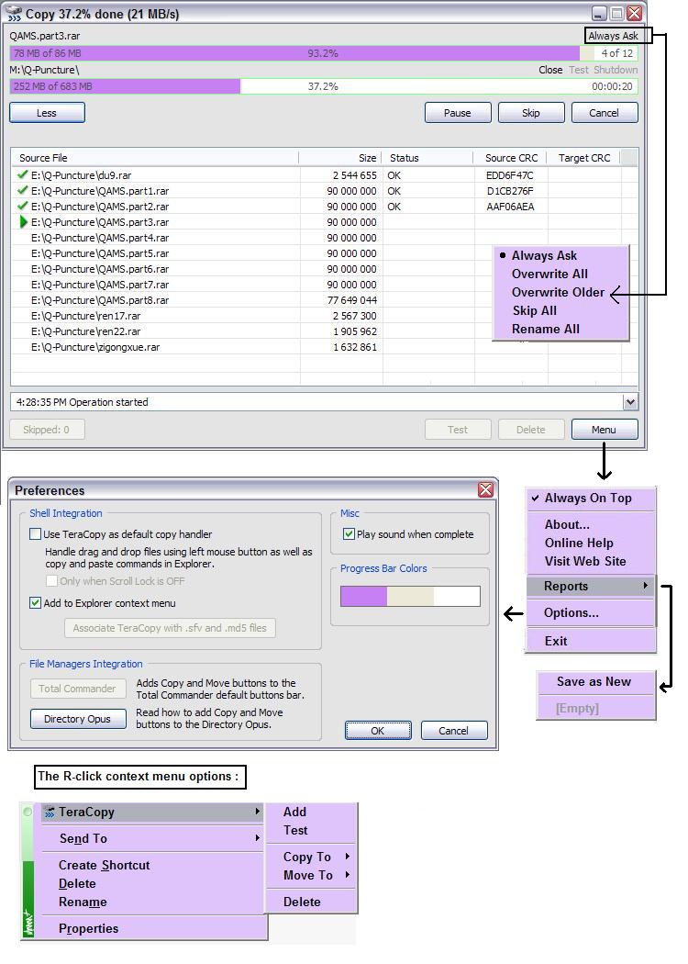Image resolution: width=688 pixels, height=964 pixels.
Task: Click the beige progress bar color swatch
Action: pos(410,596)
